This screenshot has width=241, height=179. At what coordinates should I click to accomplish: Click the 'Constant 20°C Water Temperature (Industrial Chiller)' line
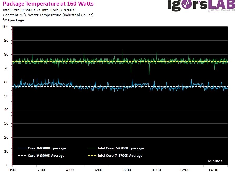(48, 15)
